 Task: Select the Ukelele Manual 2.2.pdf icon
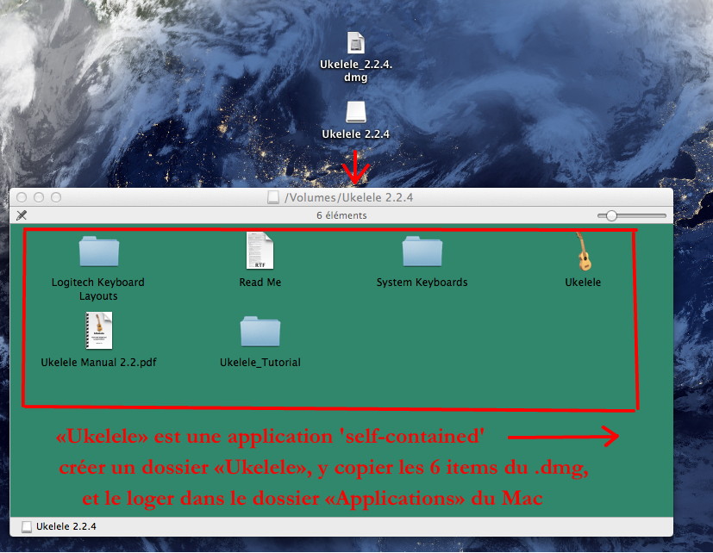point(98,331)
